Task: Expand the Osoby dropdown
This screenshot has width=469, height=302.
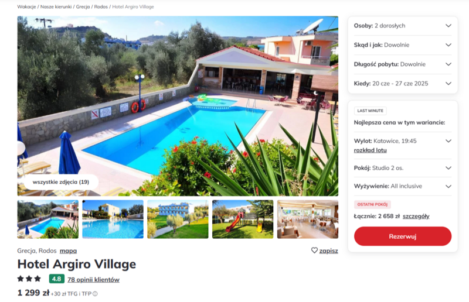Action: click(x=403, y=26)
